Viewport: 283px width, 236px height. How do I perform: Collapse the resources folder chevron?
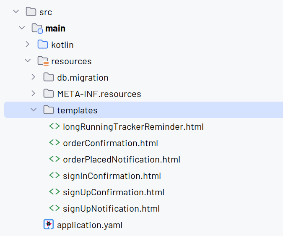[28, 60]
